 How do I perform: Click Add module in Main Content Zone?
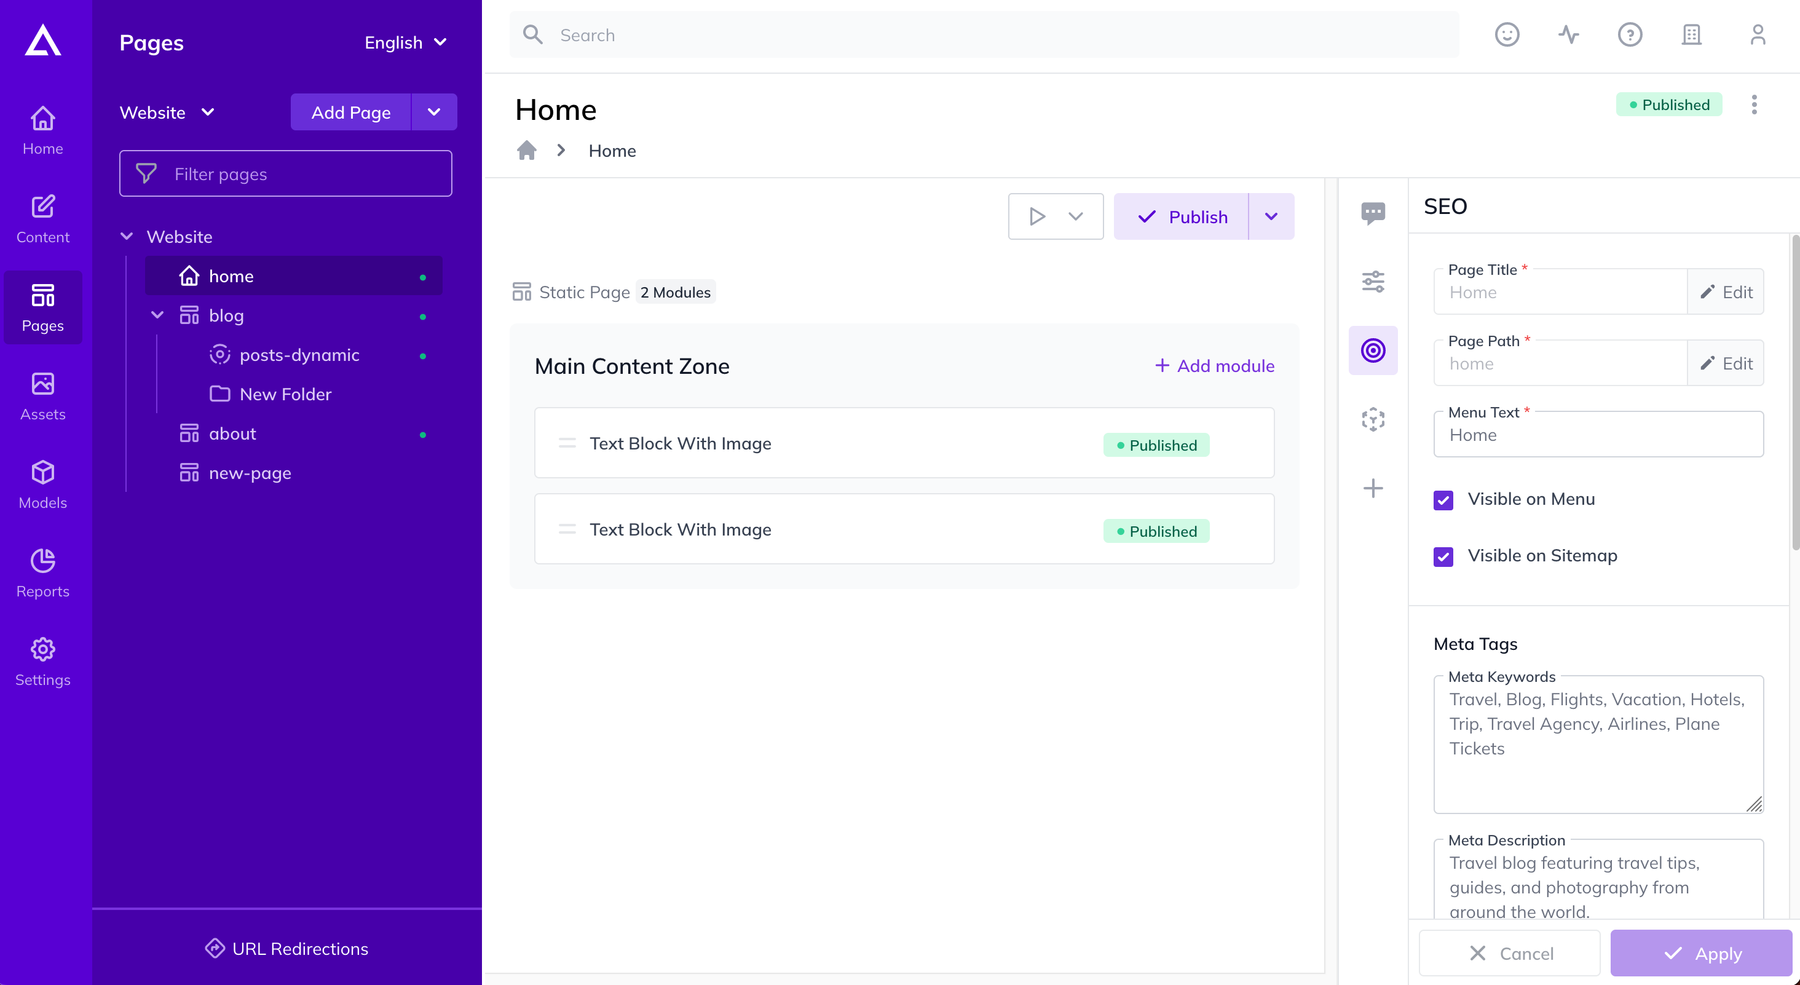tap(1214, 366)
